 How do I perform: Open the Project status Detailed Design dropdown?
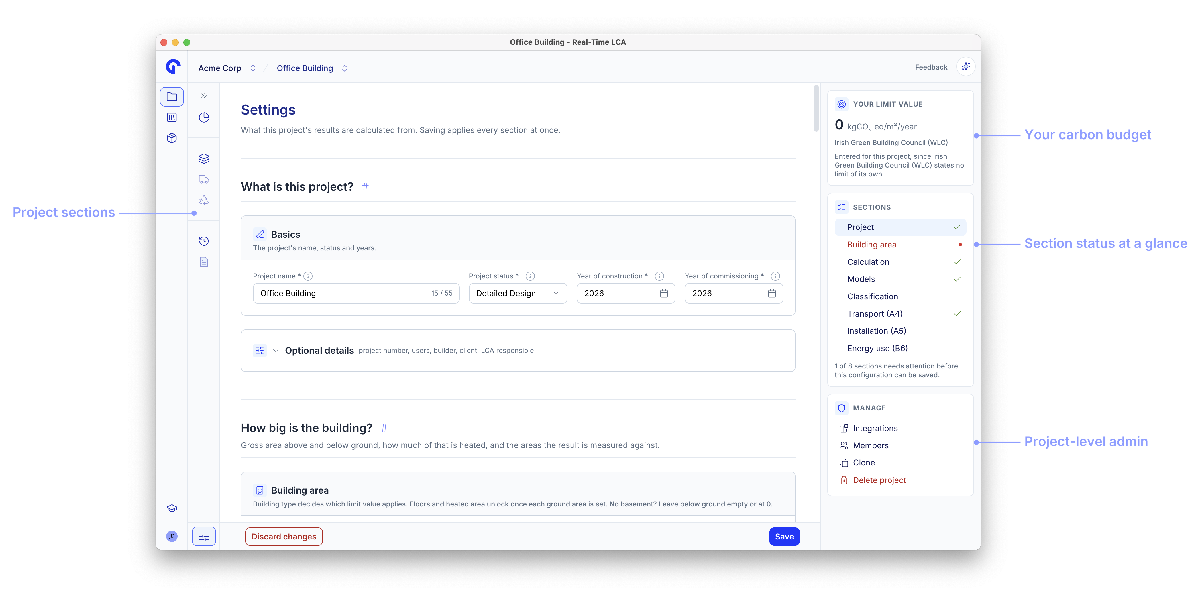(x=518, y=293)
